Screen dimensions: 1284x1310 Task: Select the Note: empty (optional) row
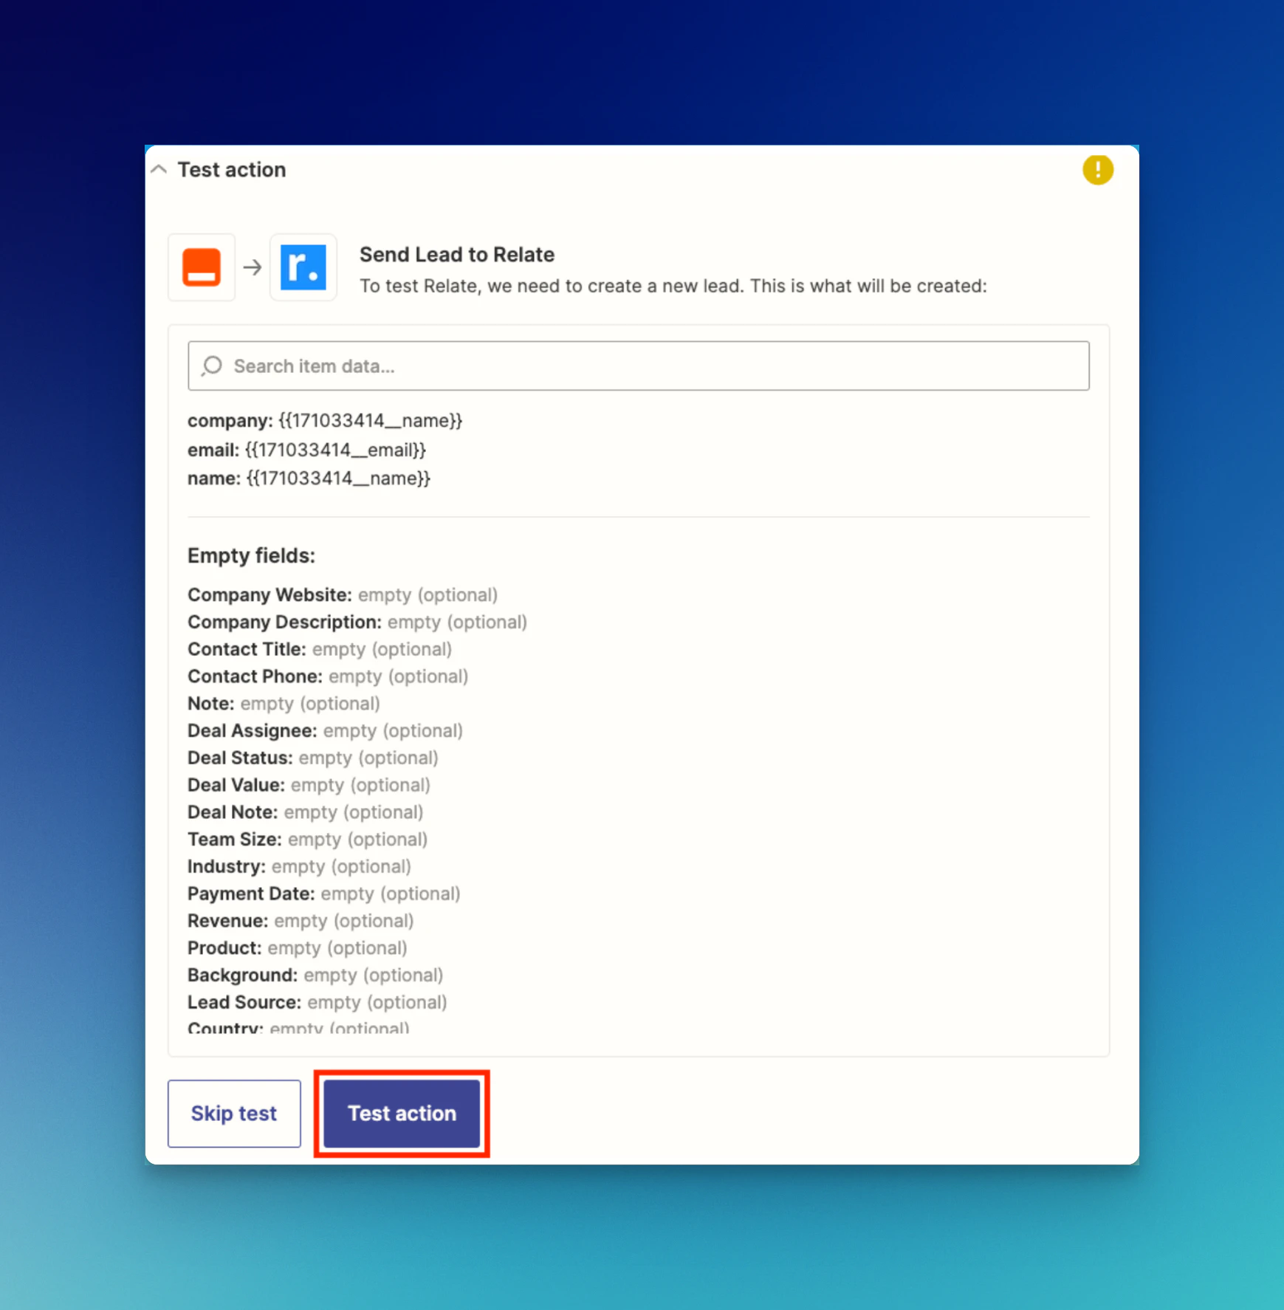tap(284, 704)
